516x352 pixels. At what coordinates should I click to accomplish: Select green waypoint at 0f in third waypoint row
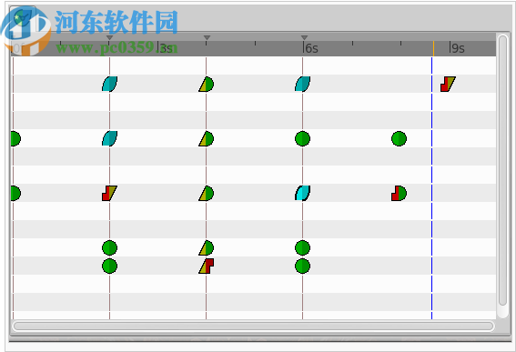pyautogui.click(x=15, y=193)
